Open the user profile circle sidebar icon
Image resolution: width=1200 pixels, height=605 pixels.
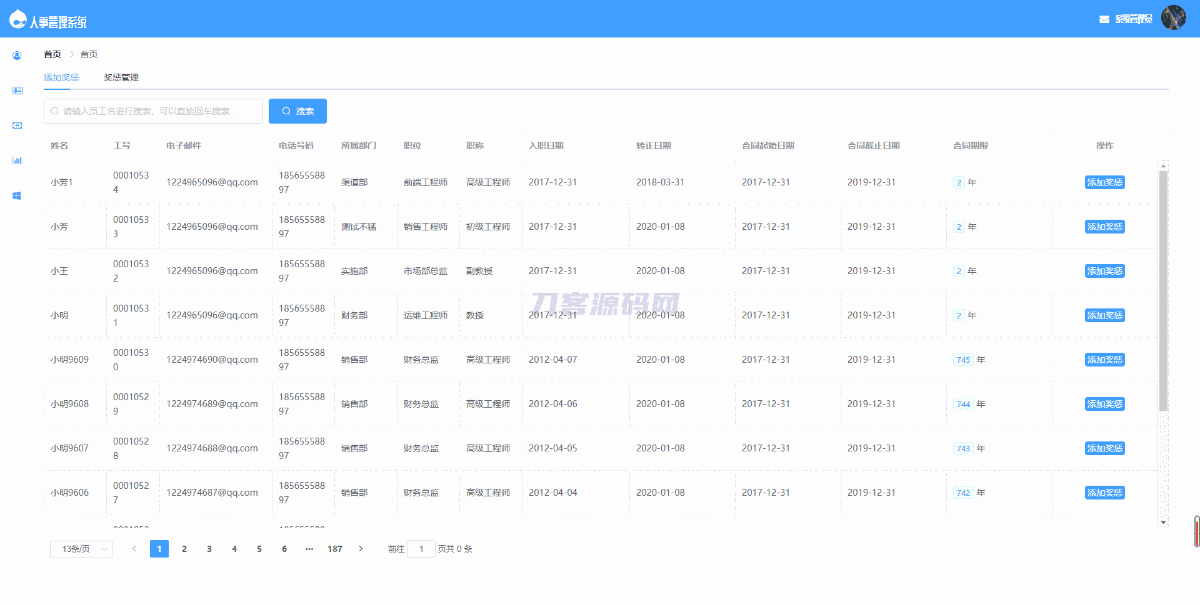(x=17, y=56)
